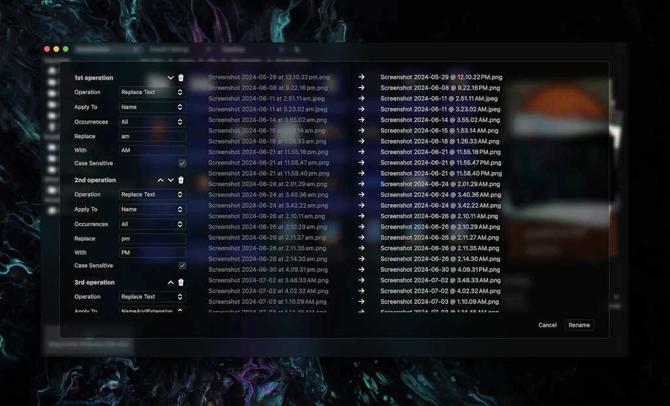Viewport: 670px width, 406px height.
Task: Open 1st operation's Operation dropdown
Action: pos(152,92)
